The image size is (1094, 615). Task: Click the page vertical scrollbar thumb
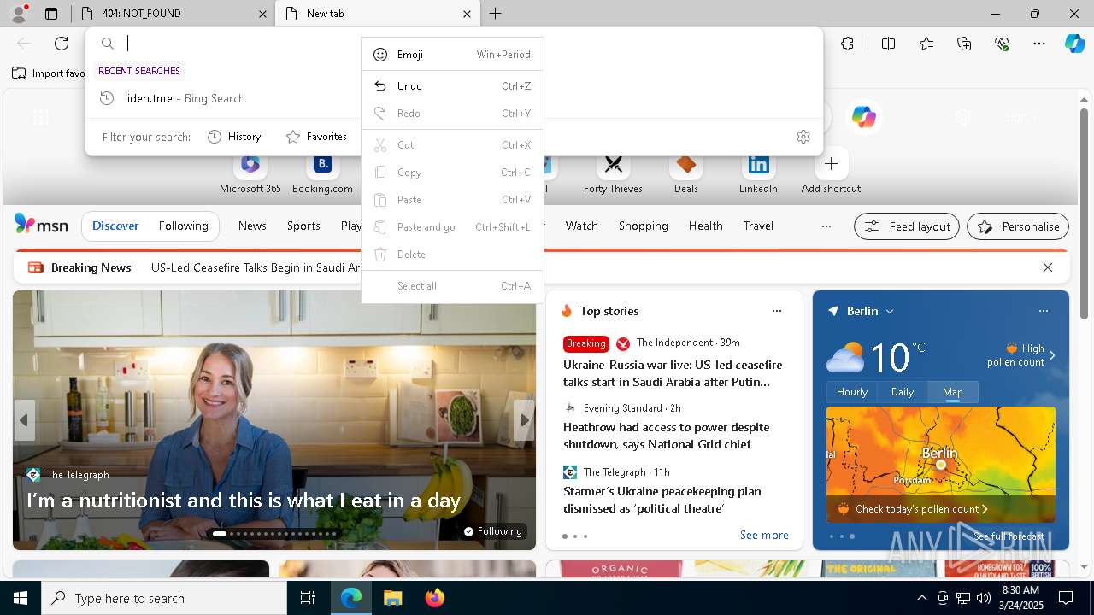(1085, 214)
